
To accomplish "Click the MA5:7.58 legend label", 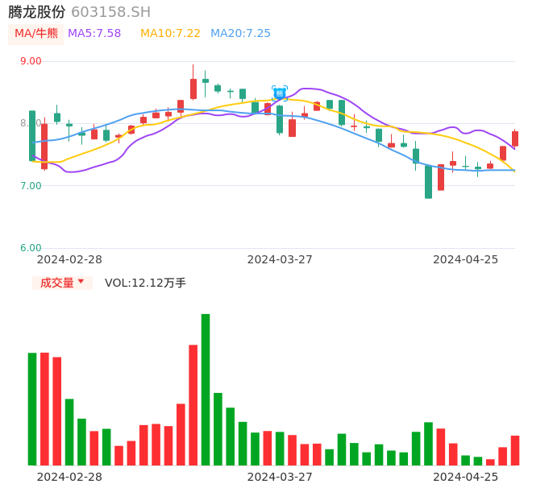I will [x=94, y=34].
